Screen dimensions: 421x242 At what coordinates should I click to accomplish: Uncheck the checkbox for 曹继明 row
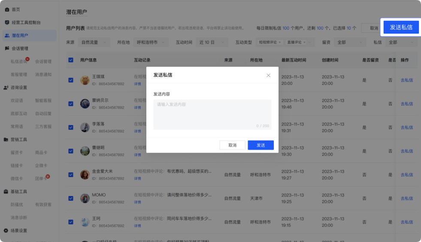(x=71, y=151)
